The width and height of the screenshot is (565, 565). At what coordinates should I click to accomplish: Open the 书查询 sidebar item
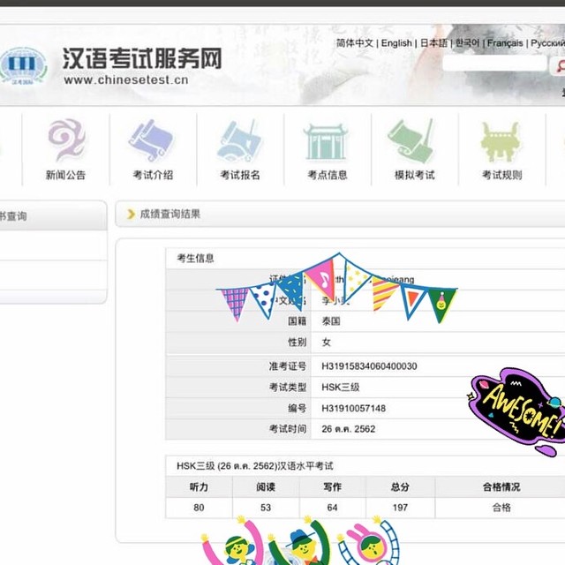coord(14,215)
